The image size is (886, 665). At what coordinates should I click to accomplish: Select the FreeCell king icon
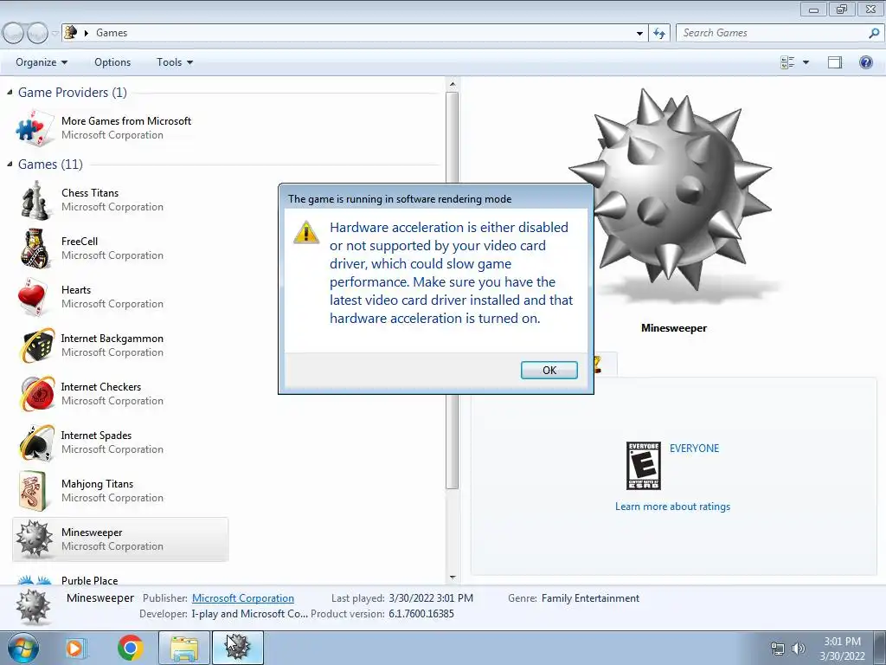35,249
